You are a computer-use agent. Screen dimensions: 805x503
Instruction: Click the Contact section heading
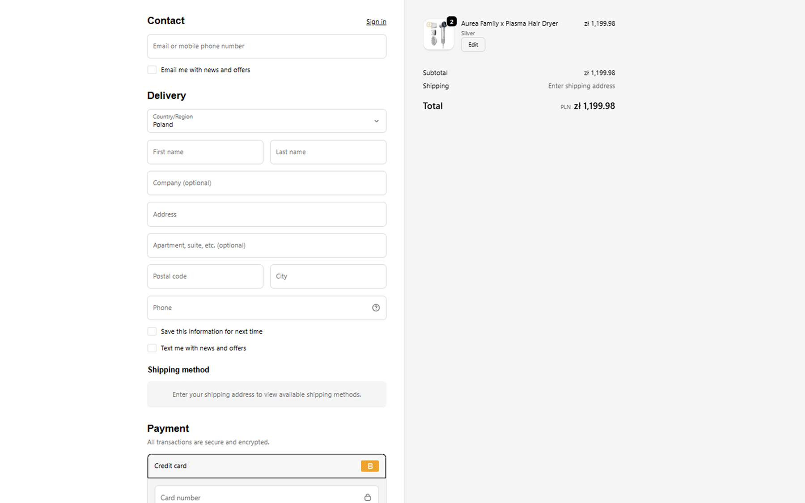click(165, 21)
